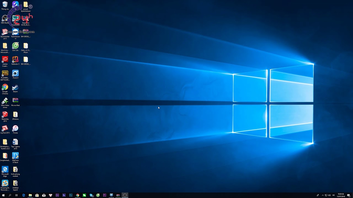The width and height of the screenshot is (353, 198).
Task: Open the preset KylerHolland folder
Action: 26,7
